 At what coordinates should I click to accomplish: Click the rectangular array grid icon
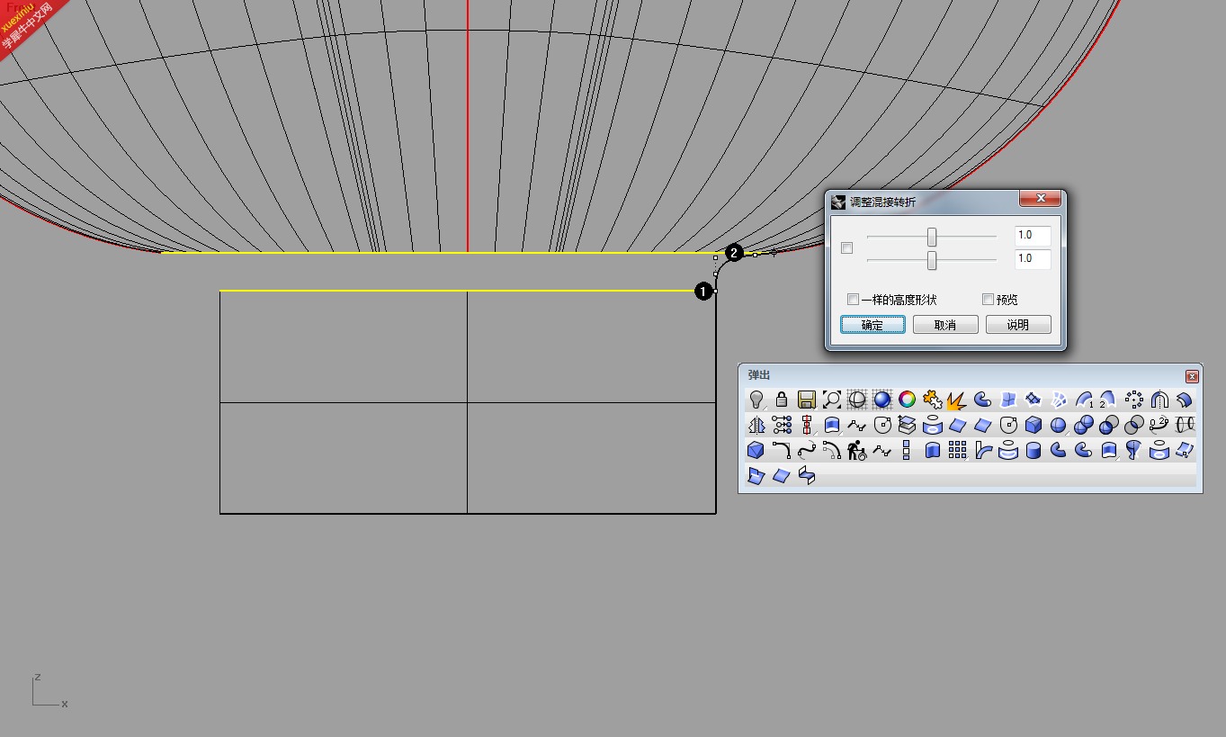957,450
